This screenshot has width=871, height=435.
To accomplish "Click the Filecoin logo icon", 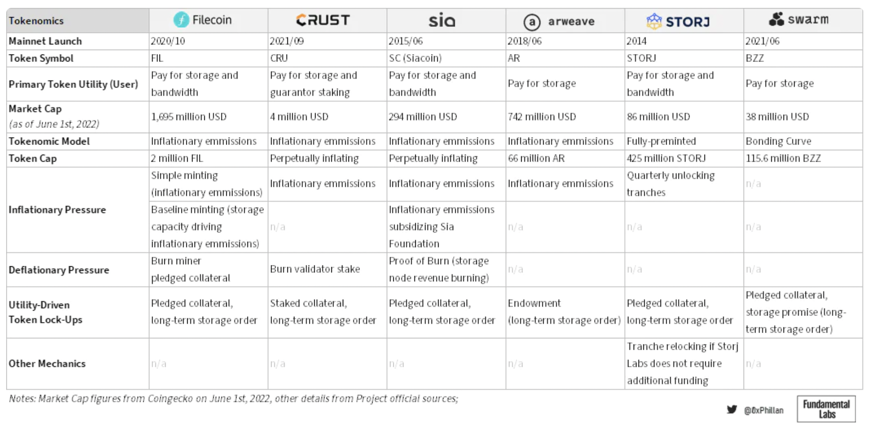I will (x=181, y=20).
